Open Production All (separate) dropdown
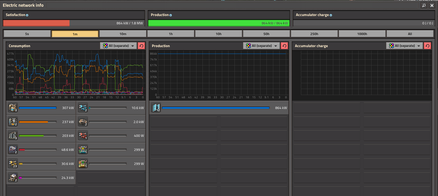The image size is (438, 196). 261,46
